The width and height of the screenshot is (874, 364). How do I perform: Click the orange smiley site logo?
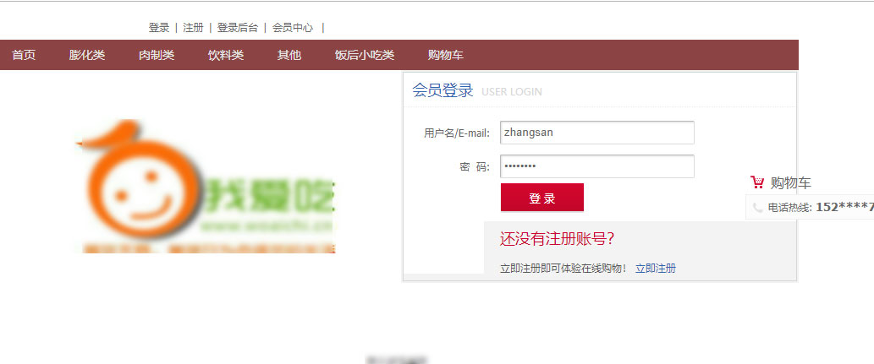(x=206, y=187)
